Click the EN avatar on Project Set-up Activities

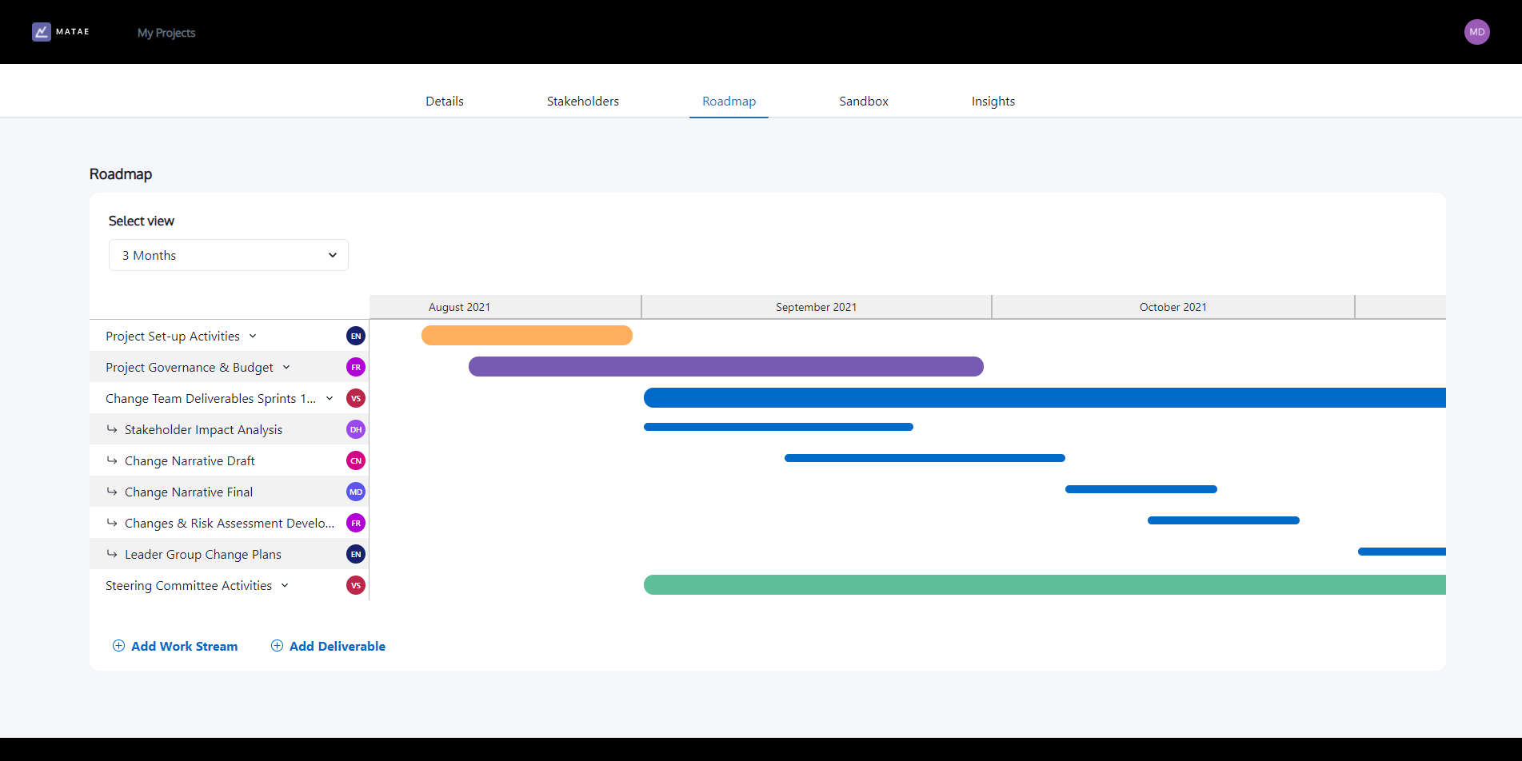coord(355,336)
